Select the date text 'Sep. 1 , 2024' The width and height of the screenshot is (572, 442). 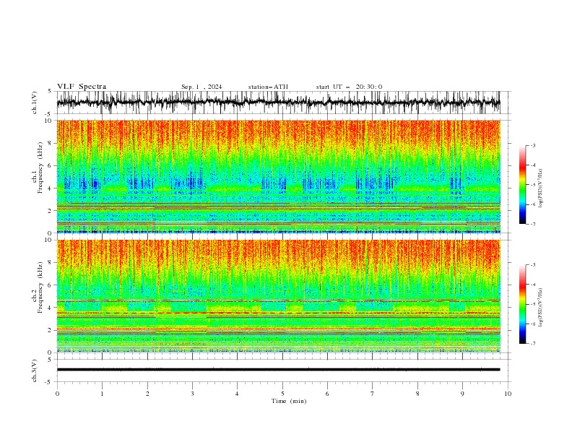[201, 87]
